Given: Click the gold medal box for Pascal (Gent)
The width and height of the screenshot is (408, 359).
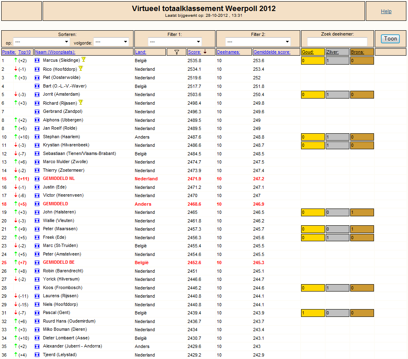Looking at the screenshot, I should tap(313, 313).
